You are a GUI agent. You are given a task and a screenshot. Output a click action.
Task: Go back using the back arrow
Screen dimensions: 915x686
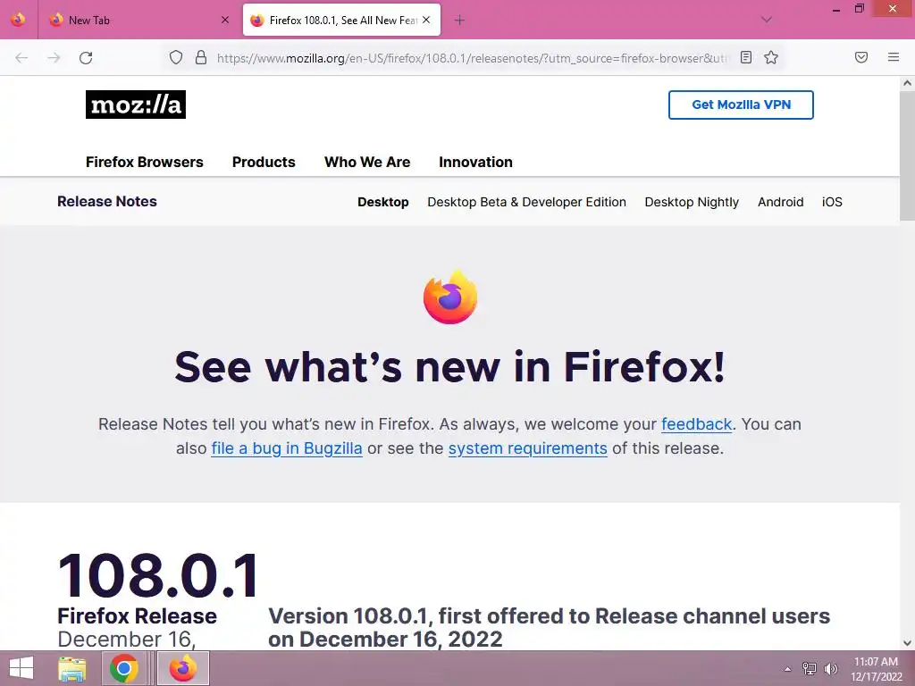point(21,58)
